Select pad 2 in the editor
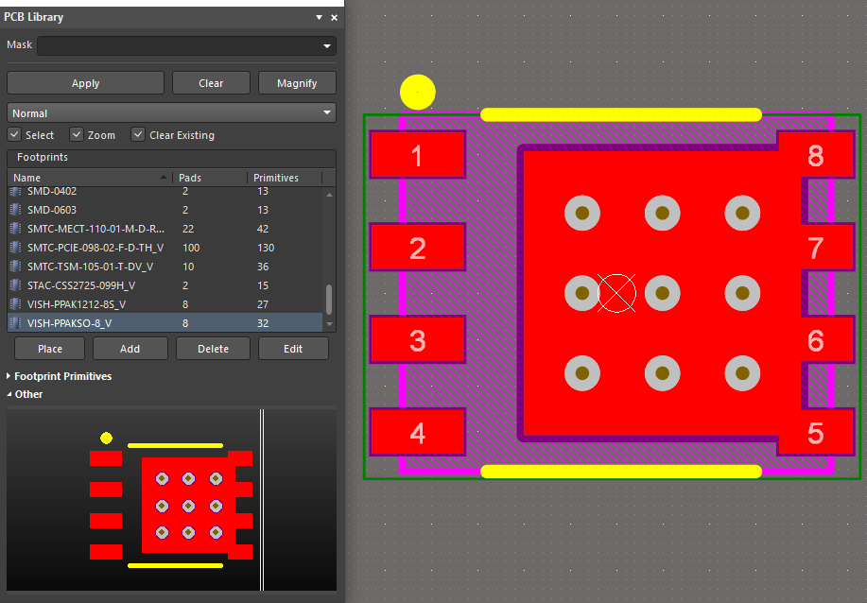Image resolution: width=867 pixels, height=603 pixels. [418, 247]
